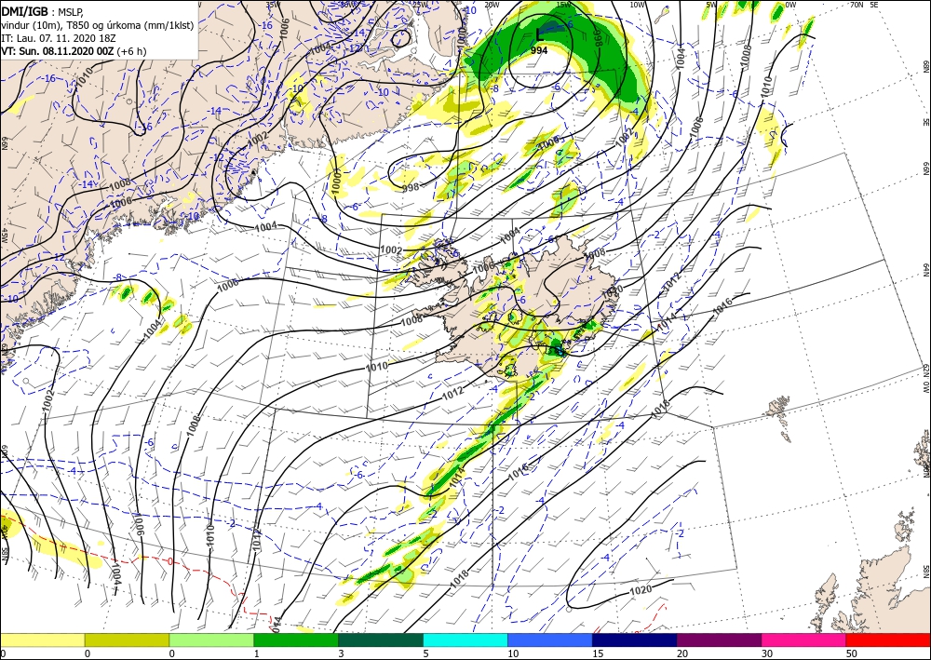
Task: Click the legend value label 30
Action: tap(767, 653)
